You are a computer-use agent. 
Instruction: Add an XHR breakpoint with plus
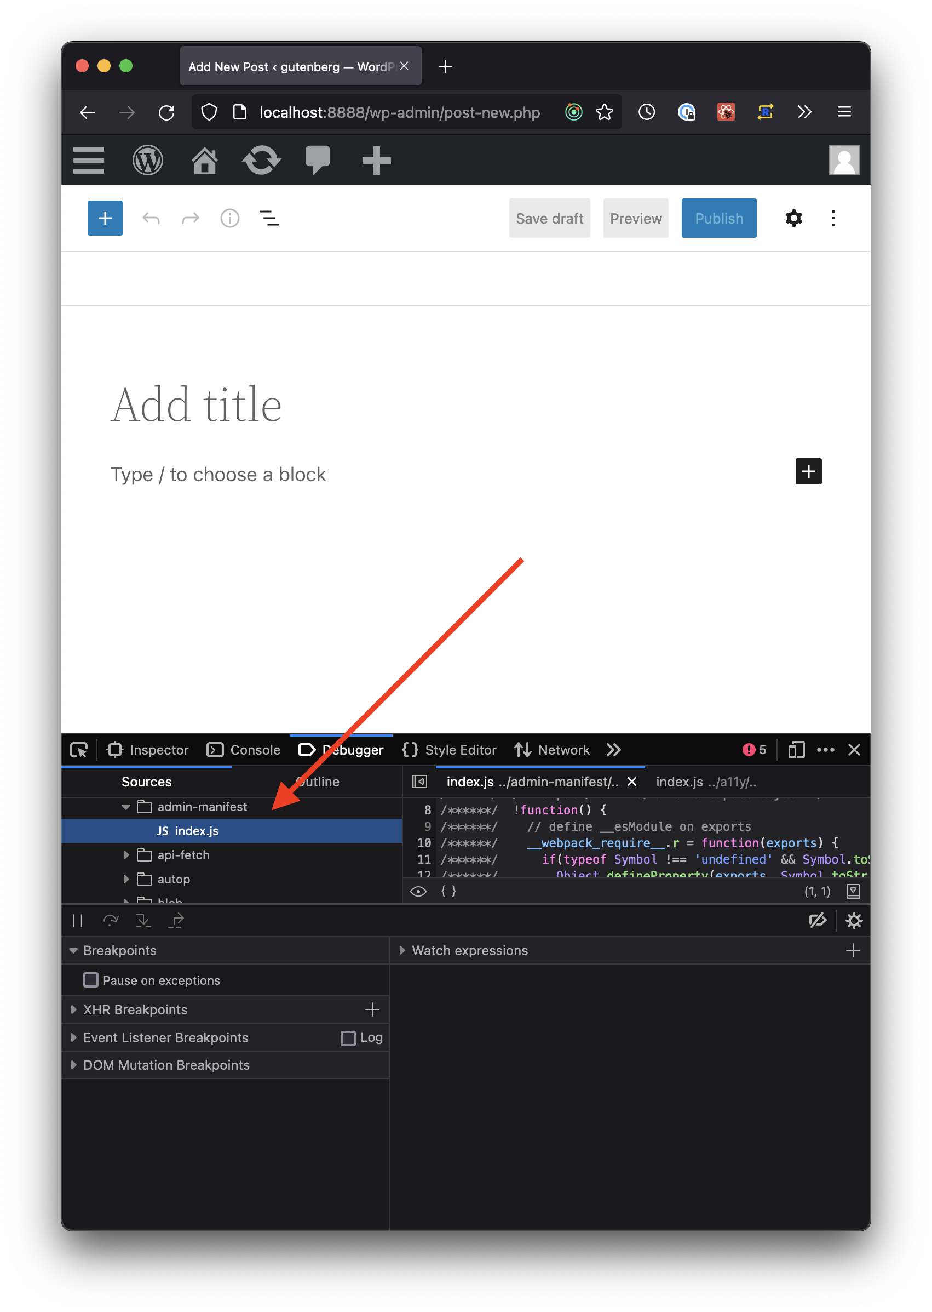point(372,1009)
